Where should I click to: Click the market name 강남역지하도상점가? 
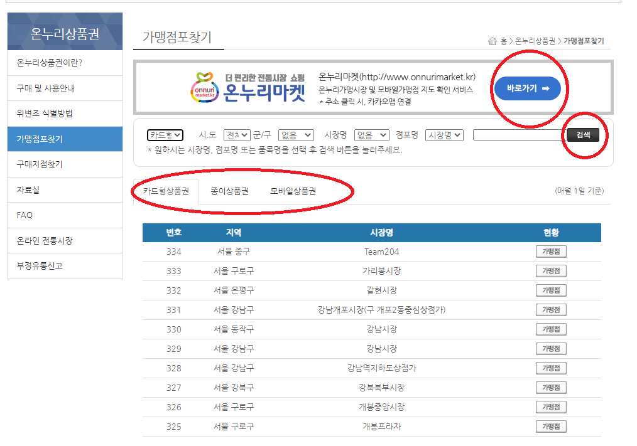pos(381,368)
